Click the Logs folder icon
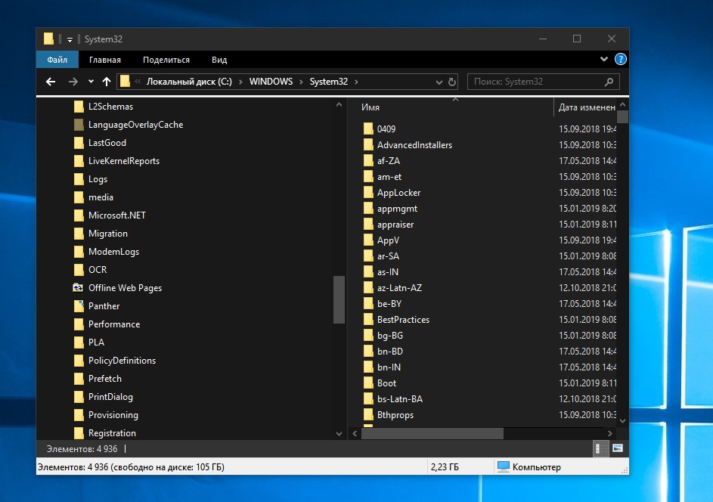The height and width of the screenshot is (502, 713). [79, 179]
